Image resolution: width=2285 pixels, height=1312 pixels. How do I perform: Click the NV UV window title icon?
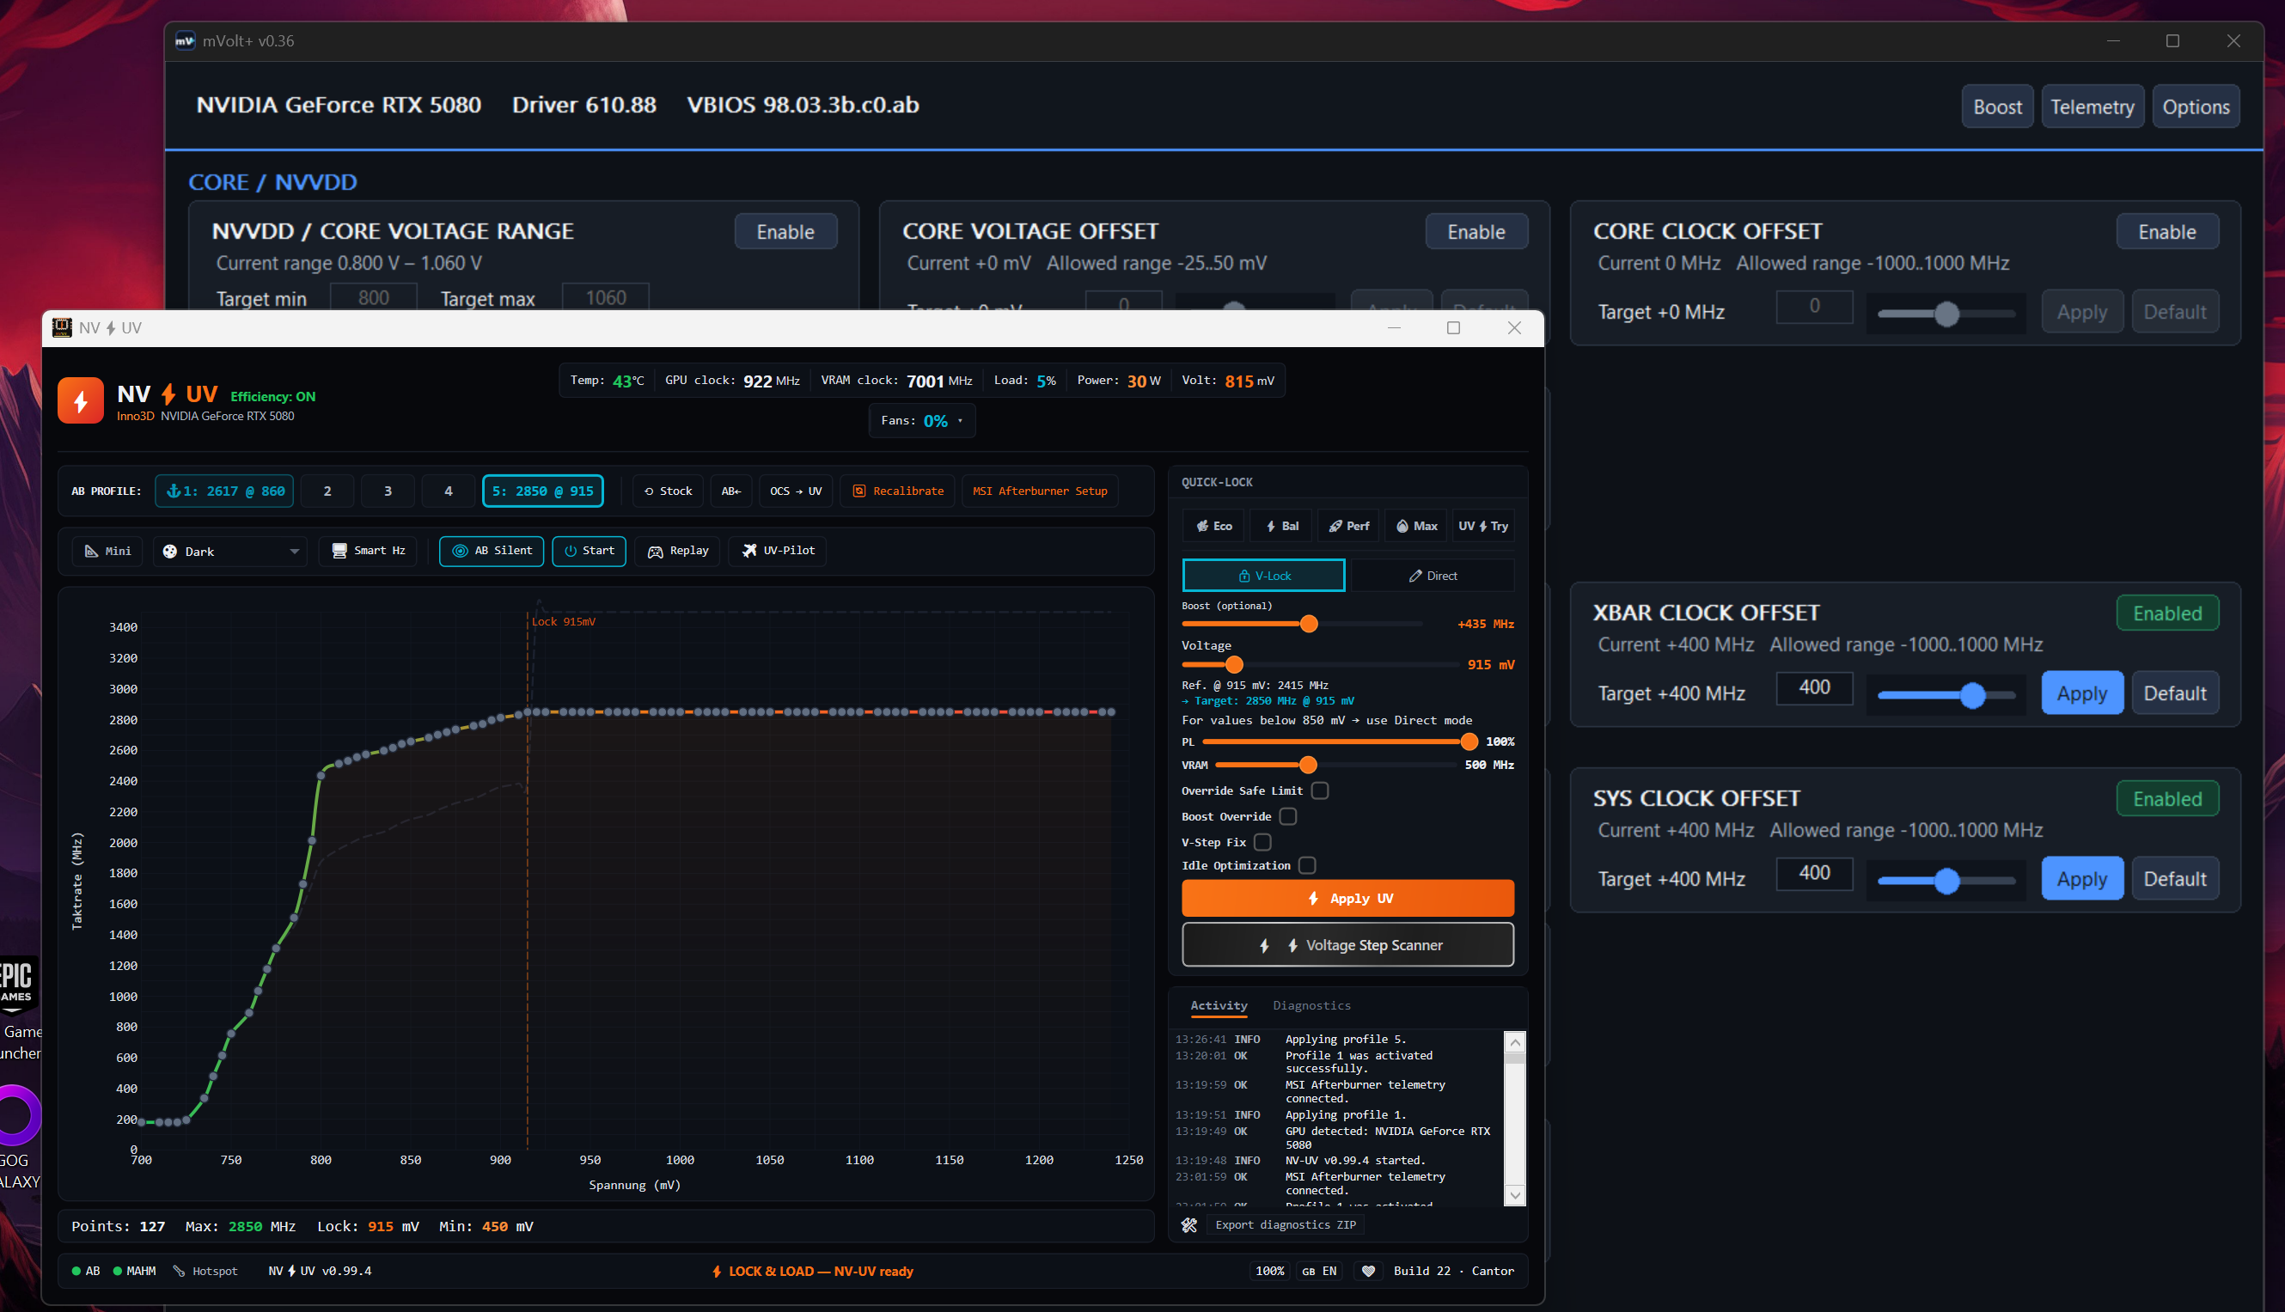pyautogui.click(x=62, y=328)
